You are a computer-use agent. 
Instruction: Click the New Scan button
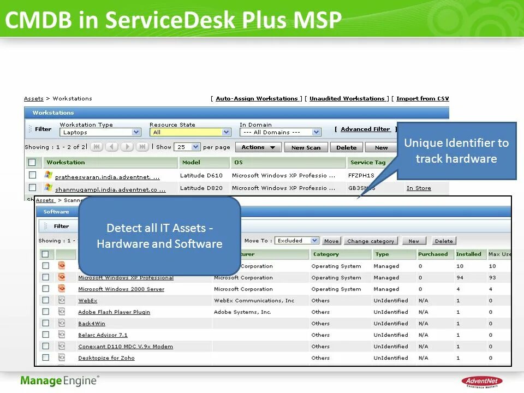306,147
